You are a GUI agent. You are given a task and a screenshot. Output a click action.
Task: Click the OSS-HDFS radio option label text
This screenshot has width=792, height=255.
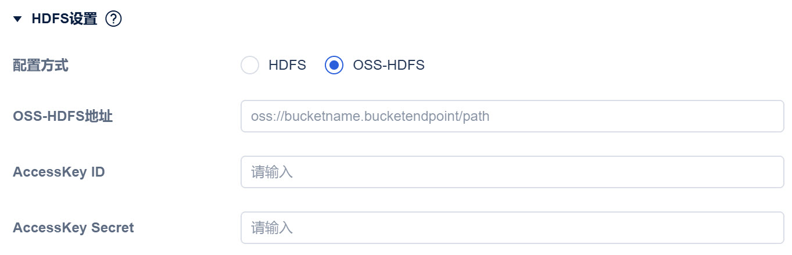(389, 65)
